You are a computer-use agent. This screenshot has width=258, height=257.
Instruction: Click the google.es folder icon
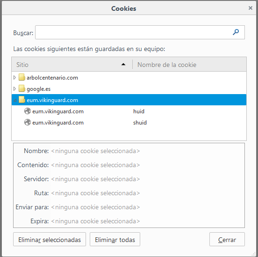[x=21, y=88]
